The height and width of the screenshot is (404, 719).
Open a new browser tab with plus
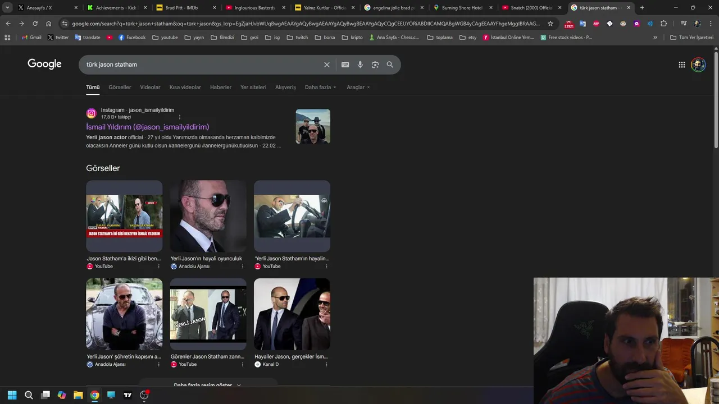pos(642,7)
